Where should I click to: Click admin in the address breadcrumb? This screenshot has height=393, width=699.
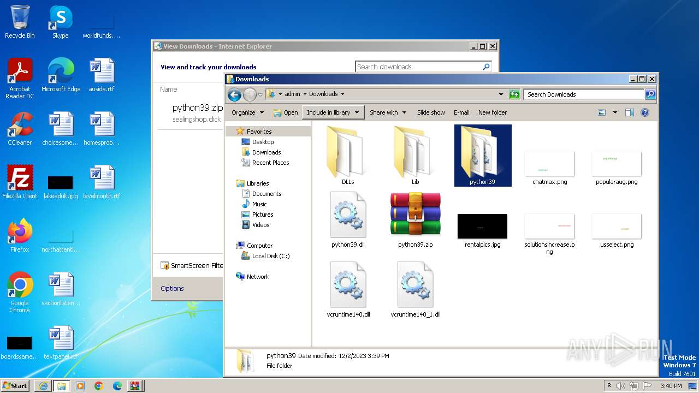292,94
